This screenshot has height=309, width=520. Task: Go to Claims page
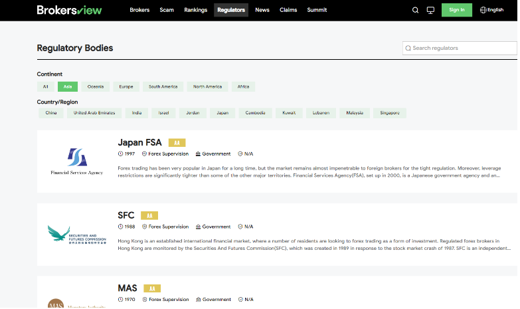[288, 10]
